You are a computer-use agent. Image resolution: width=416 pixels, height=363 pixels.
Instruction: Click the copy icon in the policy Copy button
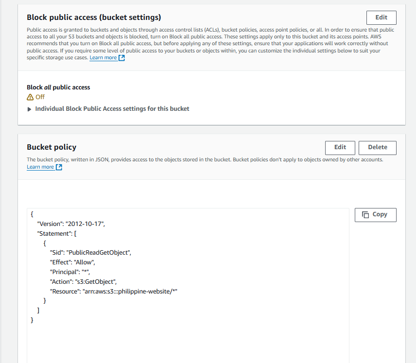[x=366, y=214]
